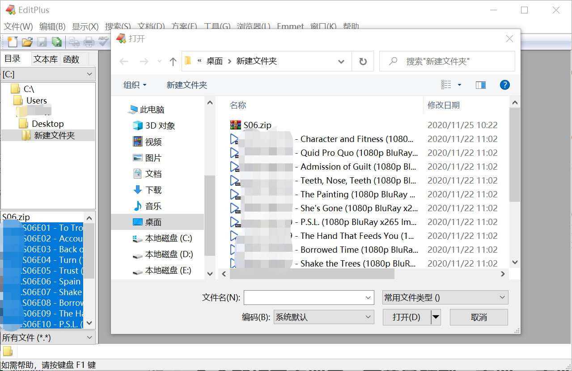Select the Desktop folder in directory tree
The height and width of the screenshot is (371, 572).
pyautogui.click(x=42, y=124)
